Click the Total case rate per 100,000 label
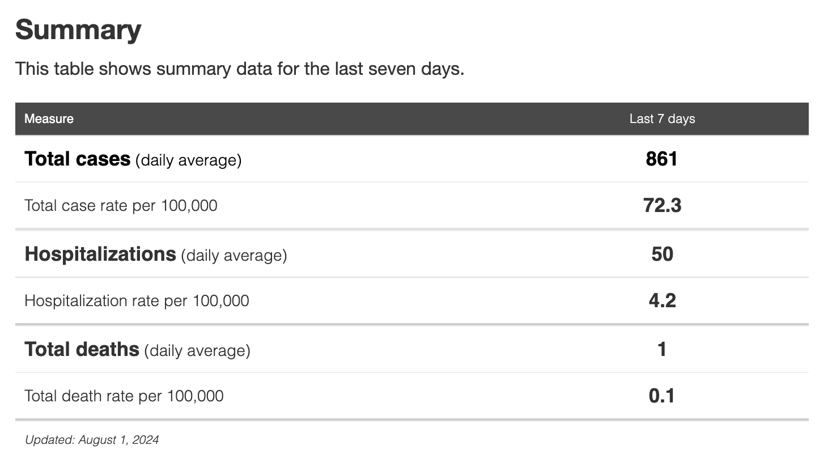Image resolution: width=832 pixels, height=458 pixels. click(121, 205)
